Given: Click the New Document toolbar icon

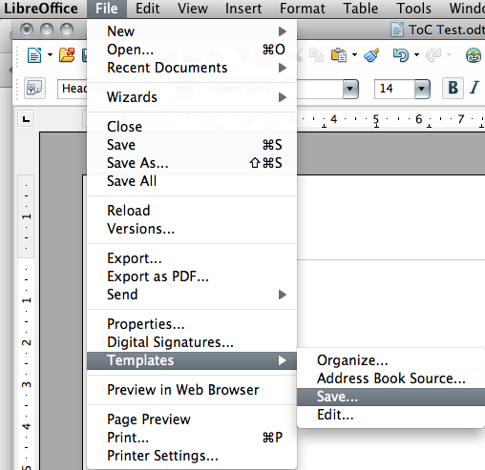Looking at the screenshot, I should click(34, 55).
